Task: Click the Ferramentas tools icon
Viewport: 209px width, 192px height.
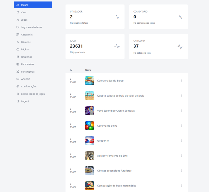Action: pyautogui.click(x=18, y=72)
